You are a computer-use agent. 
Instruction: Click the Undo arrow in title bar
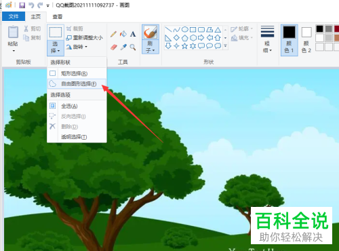coord(31,5)
